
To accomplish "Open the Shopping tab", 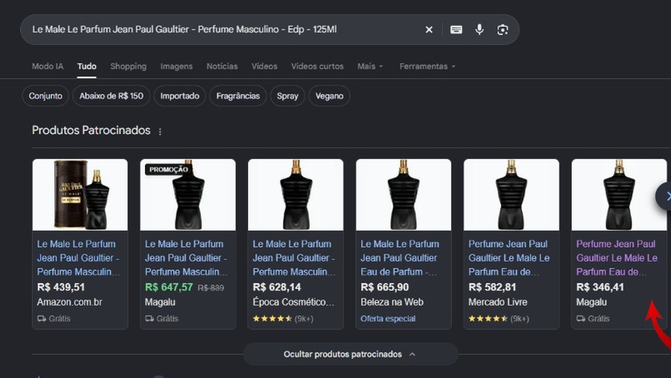I will [x=128, y=67].
